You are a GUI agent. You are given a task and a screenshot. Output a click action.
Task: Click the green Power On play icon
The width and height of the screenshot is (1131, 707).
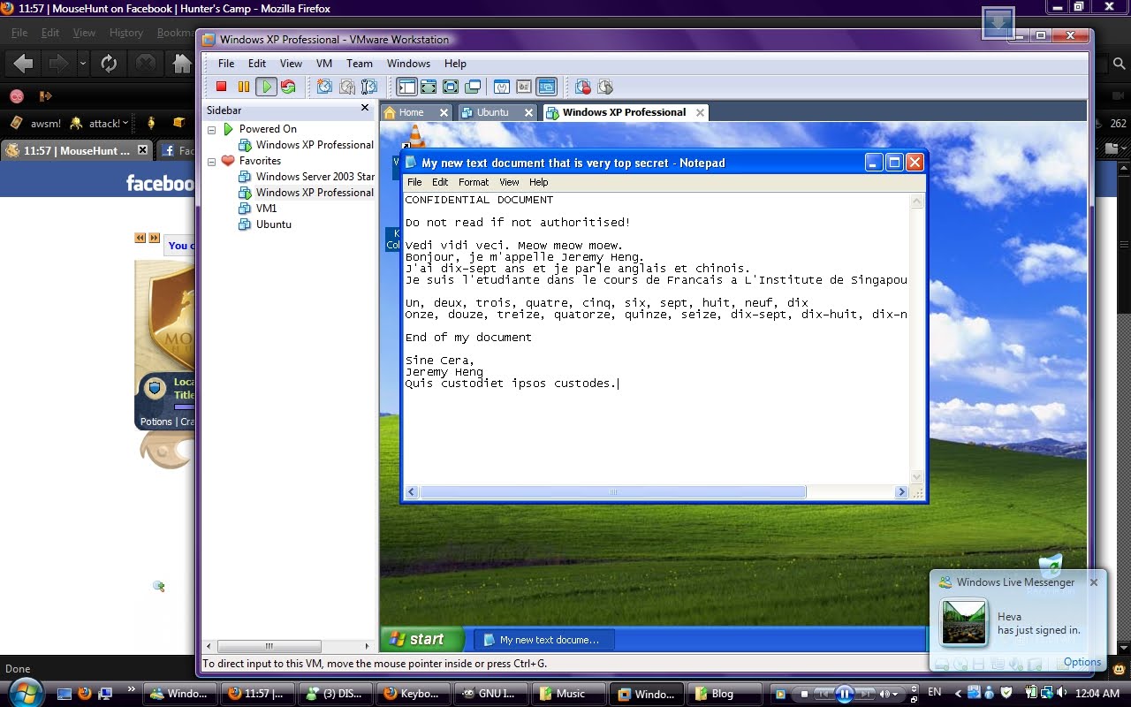pos(266,87)
